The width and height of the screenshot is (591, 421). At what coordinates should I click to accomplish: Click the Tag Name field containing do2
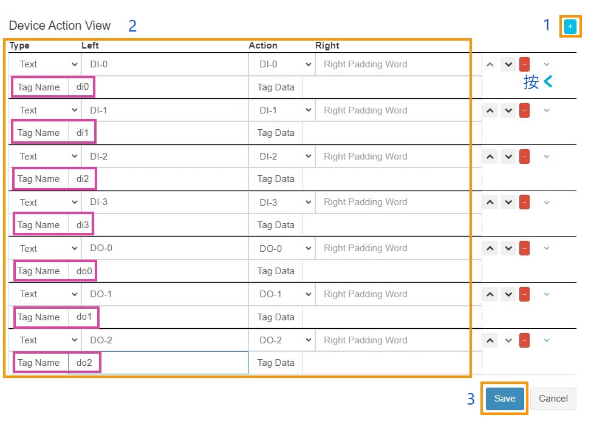[x=158, y=363]
